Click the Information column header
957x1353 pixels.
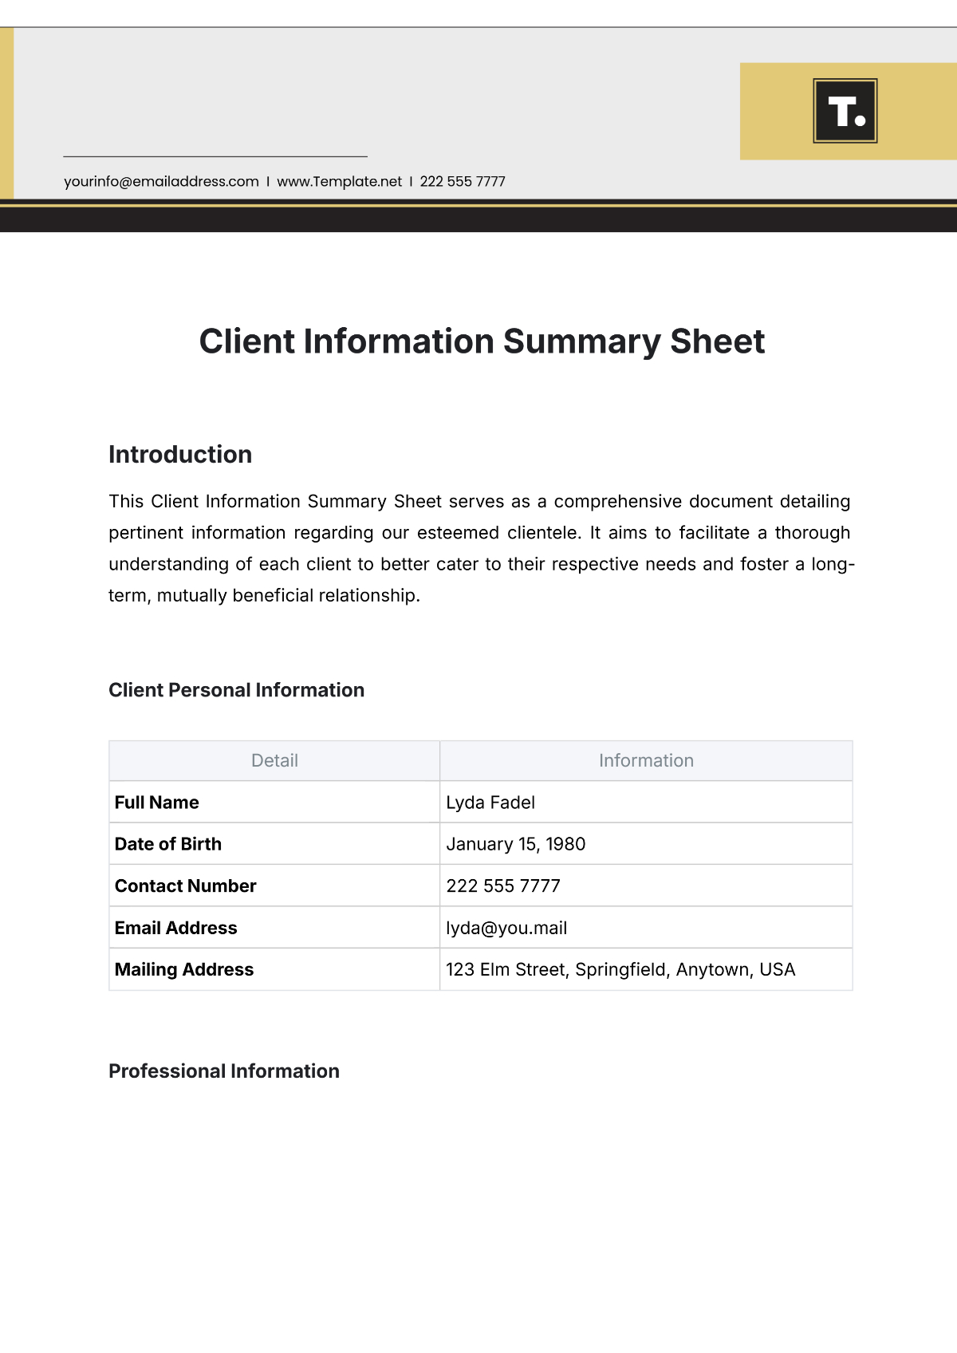[x=646, y=761]
